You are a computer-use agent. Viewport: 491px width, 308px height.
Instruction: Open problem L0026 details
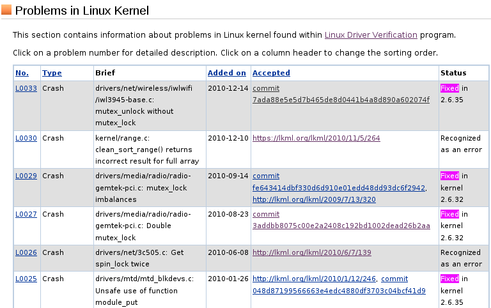coord(26,252)
